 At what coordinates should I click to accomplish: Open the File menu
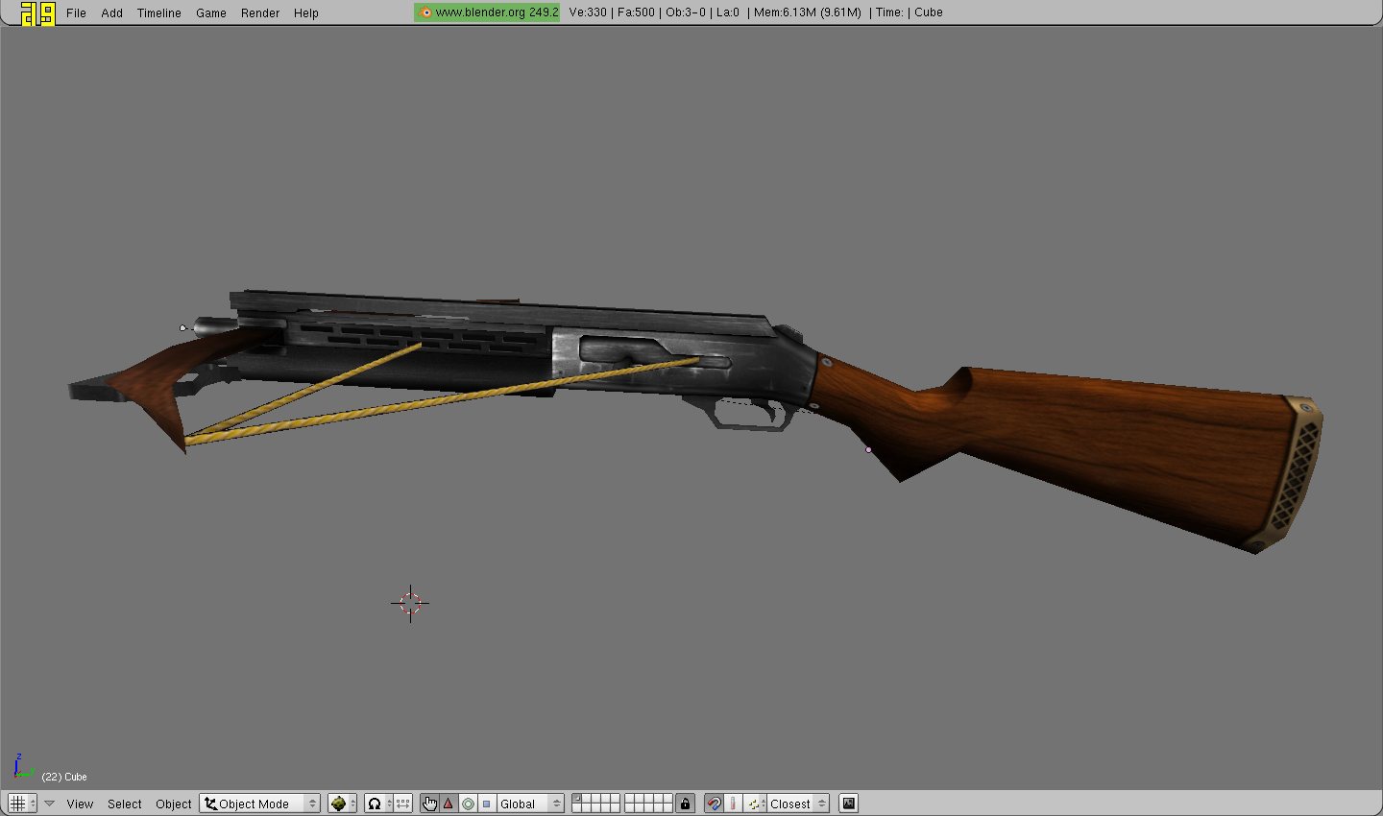[76, 12]
